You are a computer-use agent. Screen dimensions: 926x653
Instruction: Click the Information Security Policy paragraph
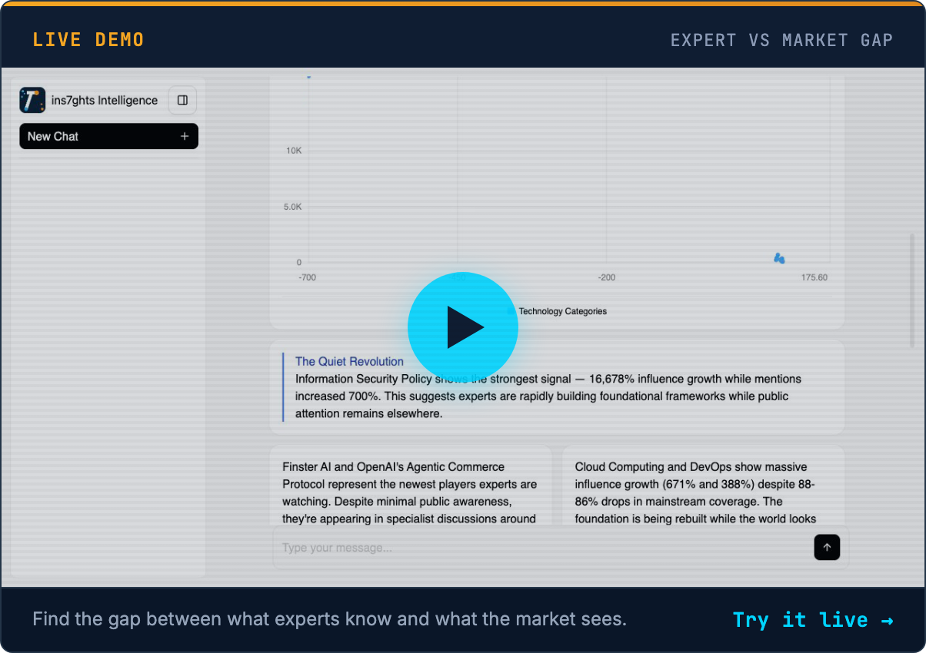point(548,396)
